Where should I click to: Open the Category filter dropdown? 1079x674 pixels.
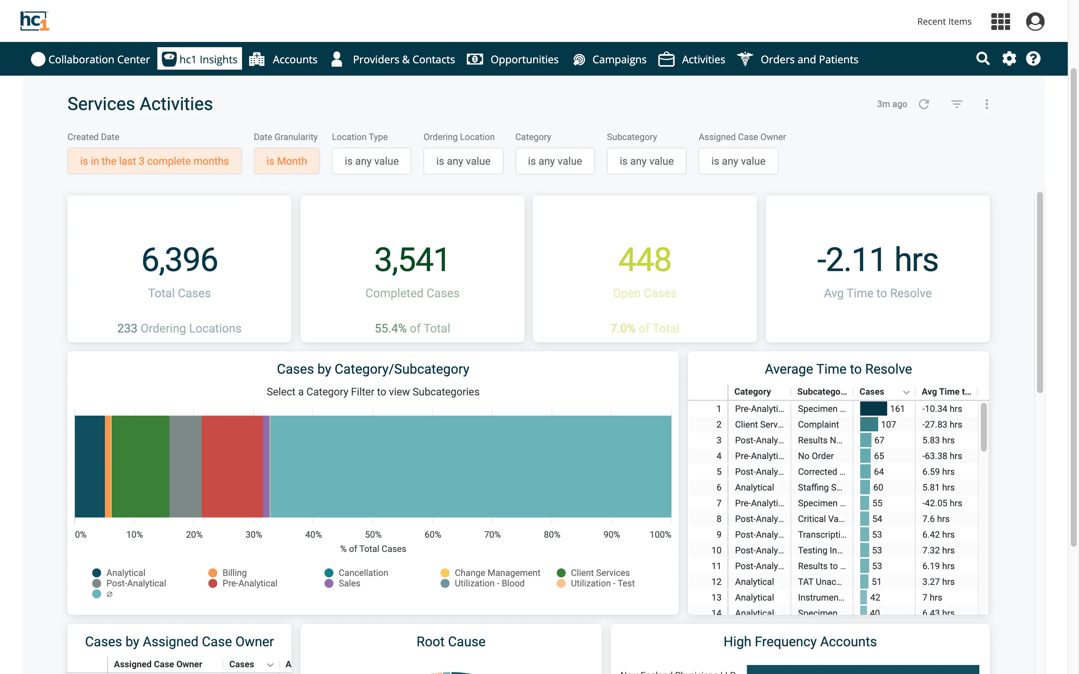tap(555, 161)
